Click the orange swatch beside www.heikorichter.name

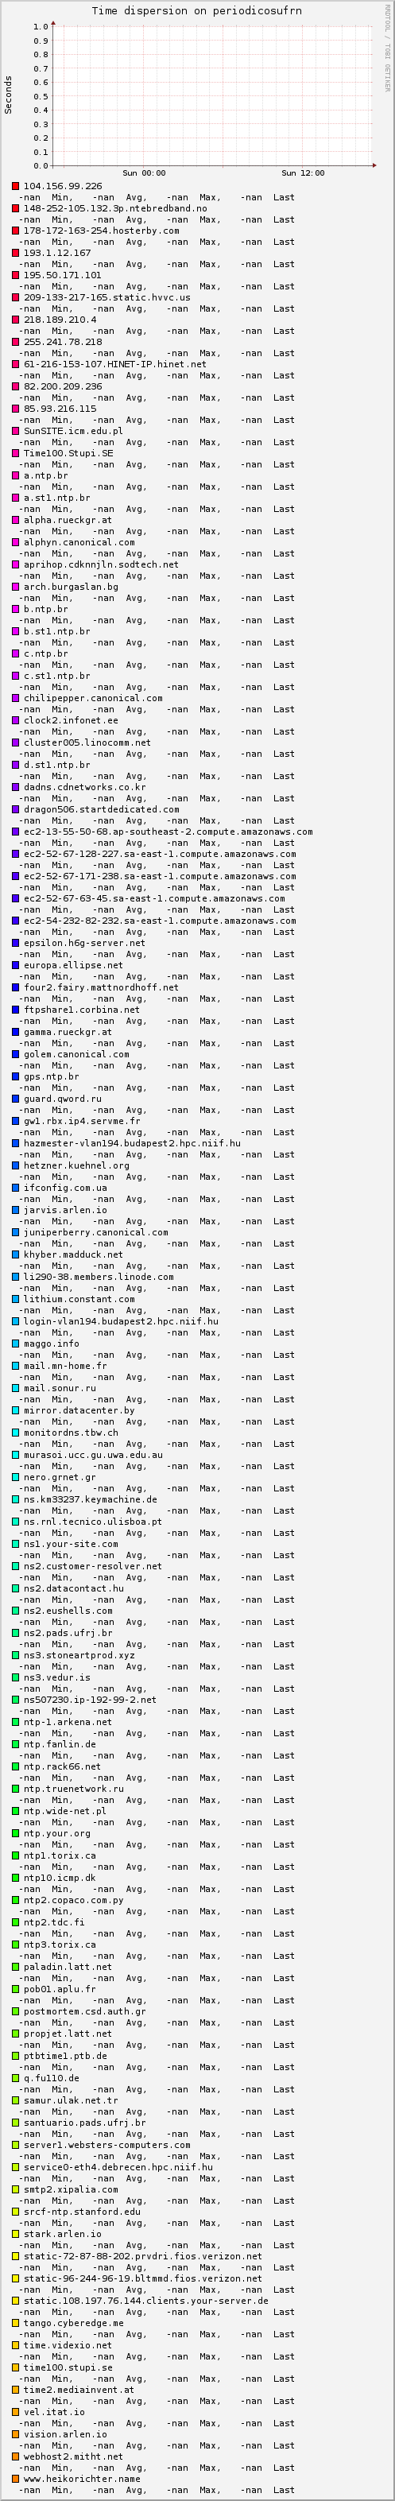click(x=16, y=2479)
